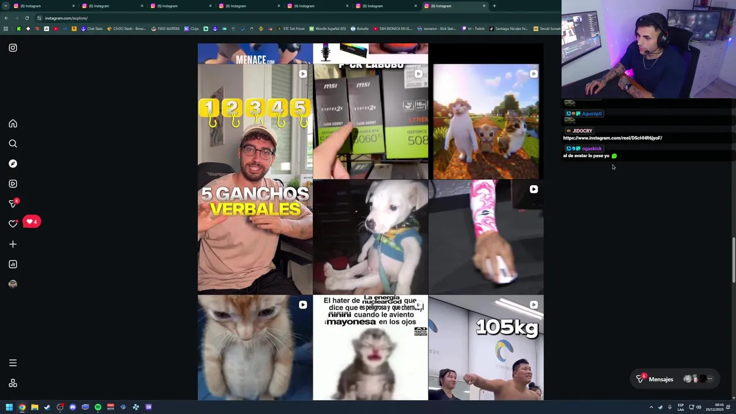Open the Mensajes floating button
736x414 pixels.
674,379
